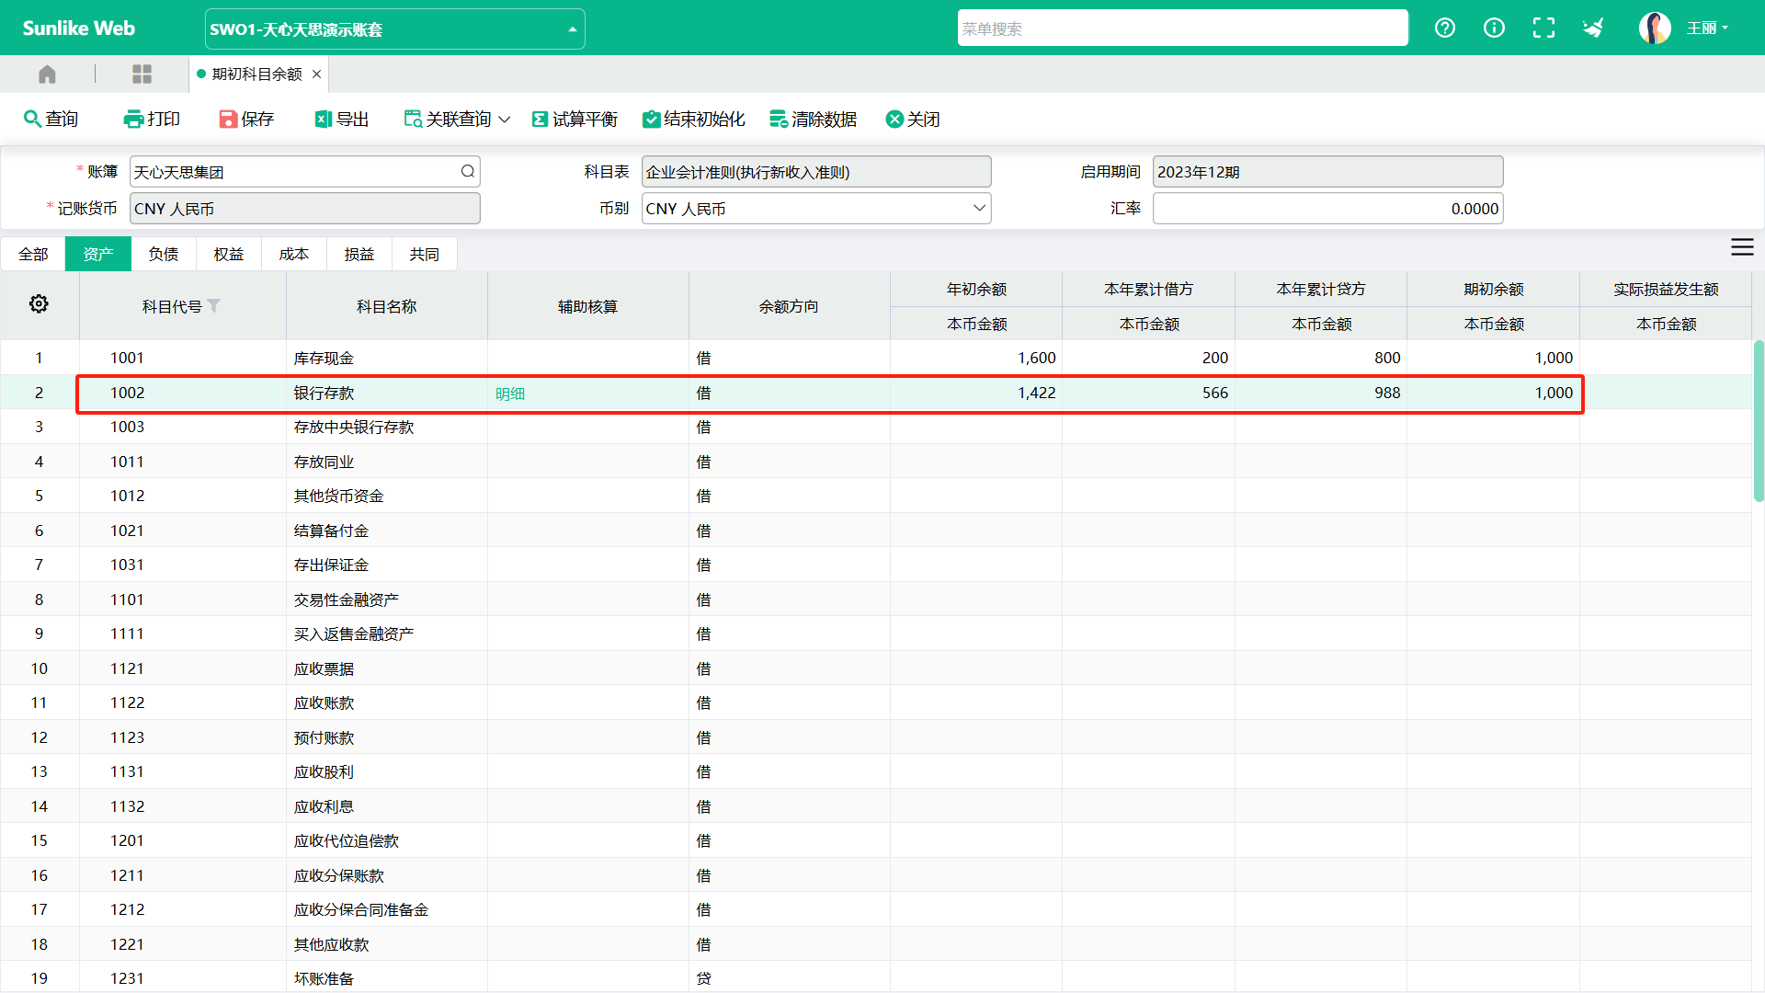Image resolution: width=1765 pixels, height=993 pixels.
Task: Click the 科目代号 filter funnel icon
Action: (x=214, y=306)
